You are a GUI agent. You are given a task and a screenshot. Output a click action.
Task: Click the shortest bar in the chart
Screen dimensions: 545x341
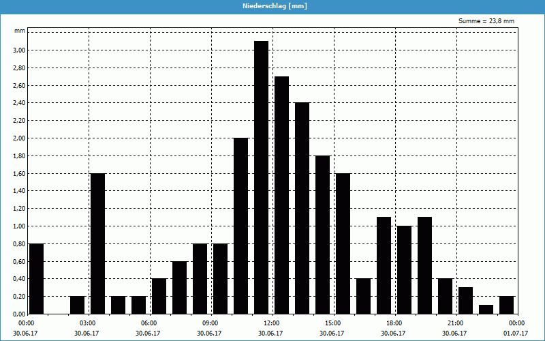pos(486,310)
